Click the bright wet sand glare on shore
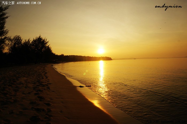The width and height of the screenshot is (187, 124). (97, 103)
